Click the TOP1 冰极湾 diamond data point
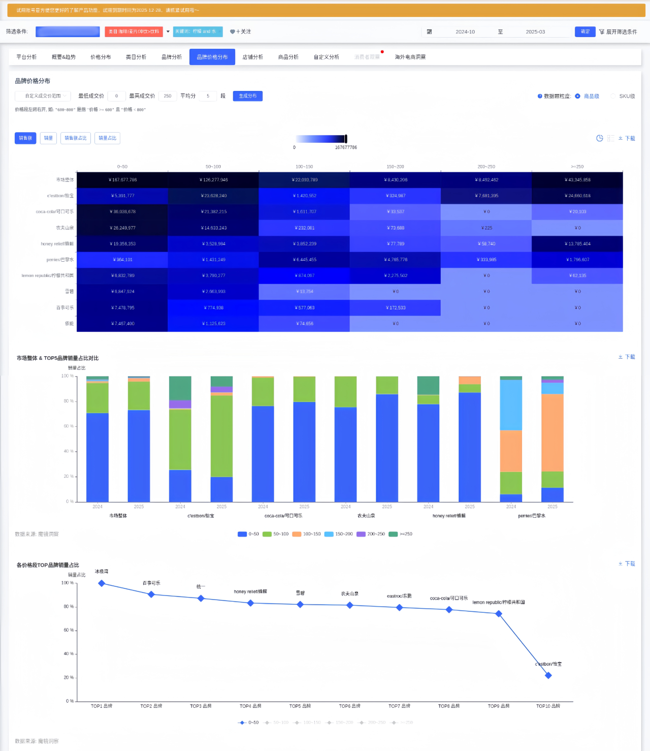The height and width of the screenshot is (751, 650). (102, 583)
